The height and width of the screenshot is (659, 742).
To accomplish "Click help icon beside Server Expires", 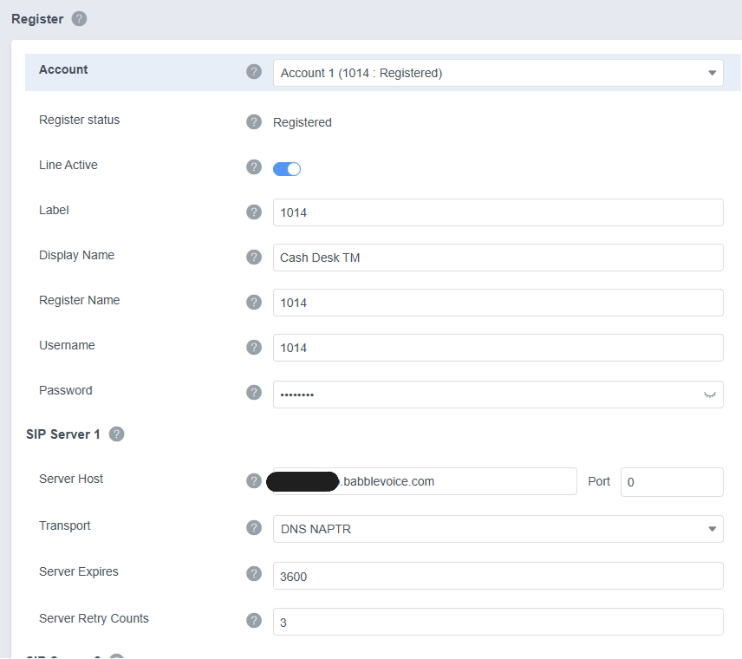I will tap(254, 573).
